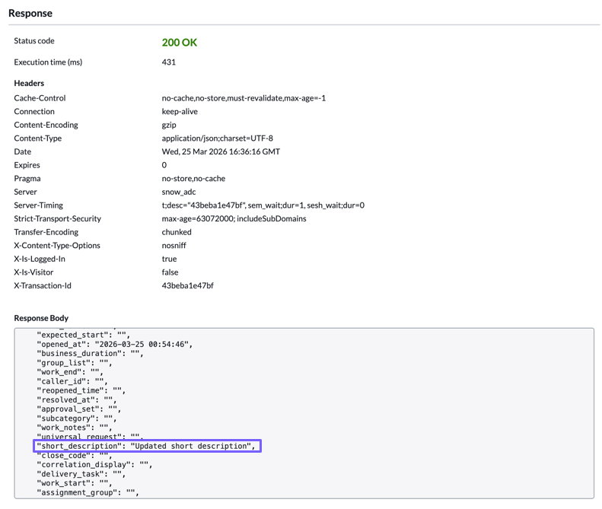The height and width of the screenshot is (509, 602).
Task: Select the "gzip" encoding value
Action: (x=169, y=125)
